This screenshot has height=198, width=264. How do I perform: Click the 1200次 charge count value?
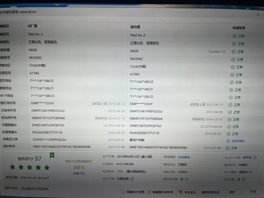[x=183, y=172]
